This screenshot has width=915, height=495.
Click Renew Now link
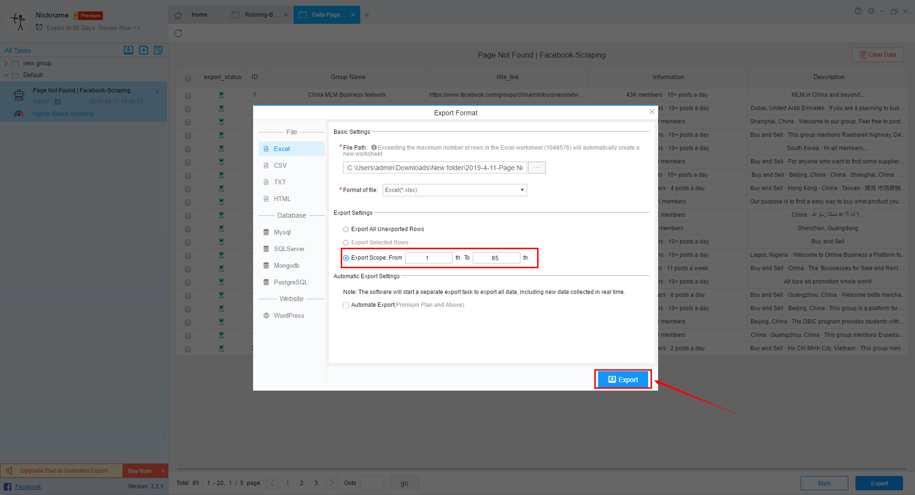click(120, 28)
